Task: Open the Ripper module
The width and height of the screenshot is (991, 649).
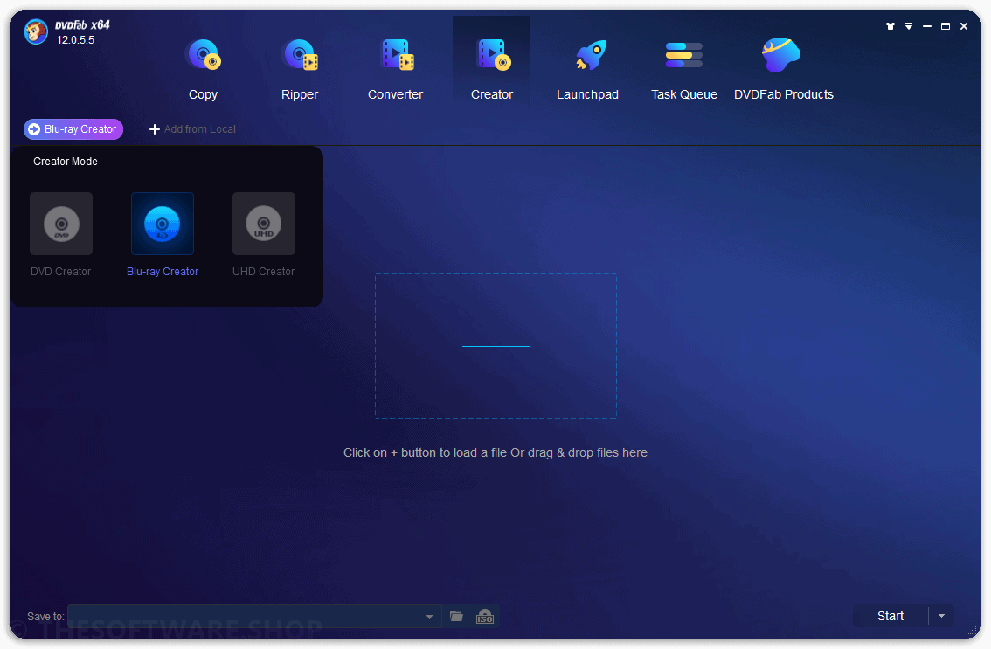Action: click(300, 69)
